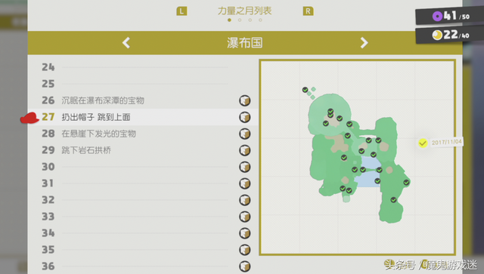This screenshot has height=274, width=484.
Task: Click the L shoulder button icon
Action: click(x=181, y=11)
